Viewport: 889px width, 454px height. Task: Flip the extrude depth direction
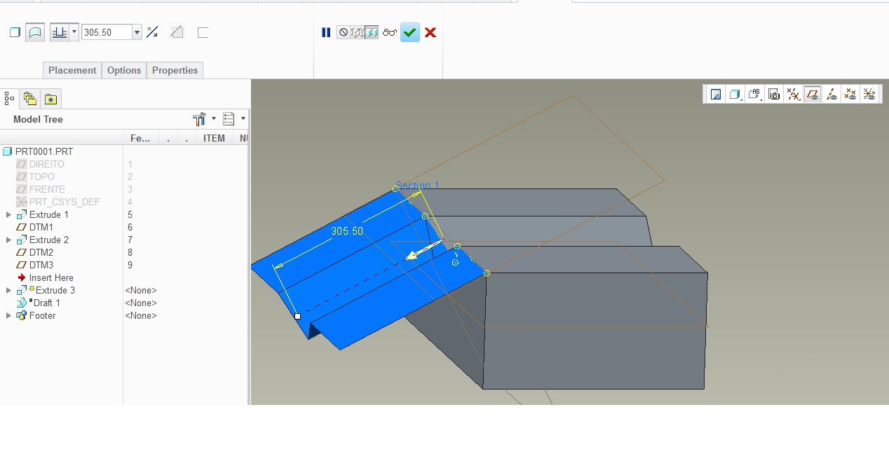152,32
